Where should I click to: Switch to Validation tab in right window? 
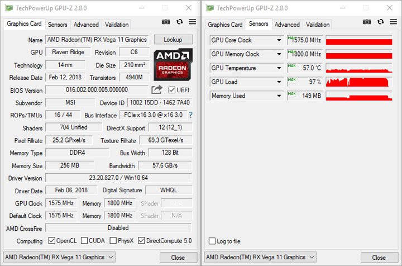click(318, 25)
